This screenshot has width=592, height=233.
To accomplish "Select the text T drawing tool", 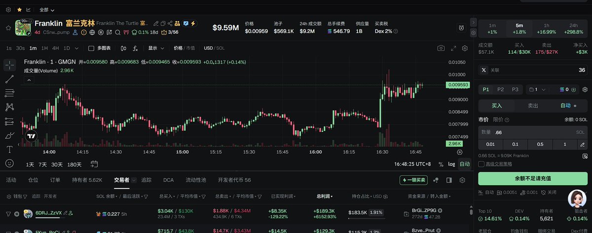I will coord(9,149).
